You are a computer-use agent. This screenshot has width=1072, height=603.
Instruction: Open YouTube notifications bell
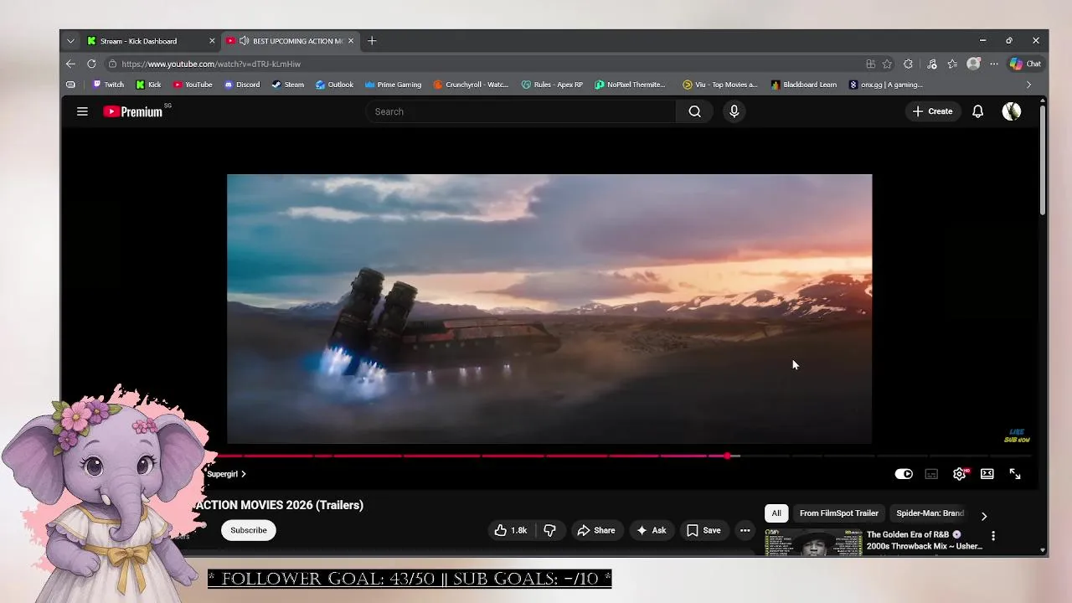977,111
